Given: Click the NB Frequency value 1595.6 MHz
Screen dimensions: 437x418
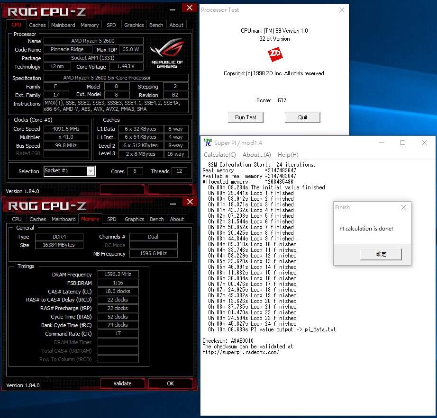Looking at the screenshot, I should tap(153, 254).
